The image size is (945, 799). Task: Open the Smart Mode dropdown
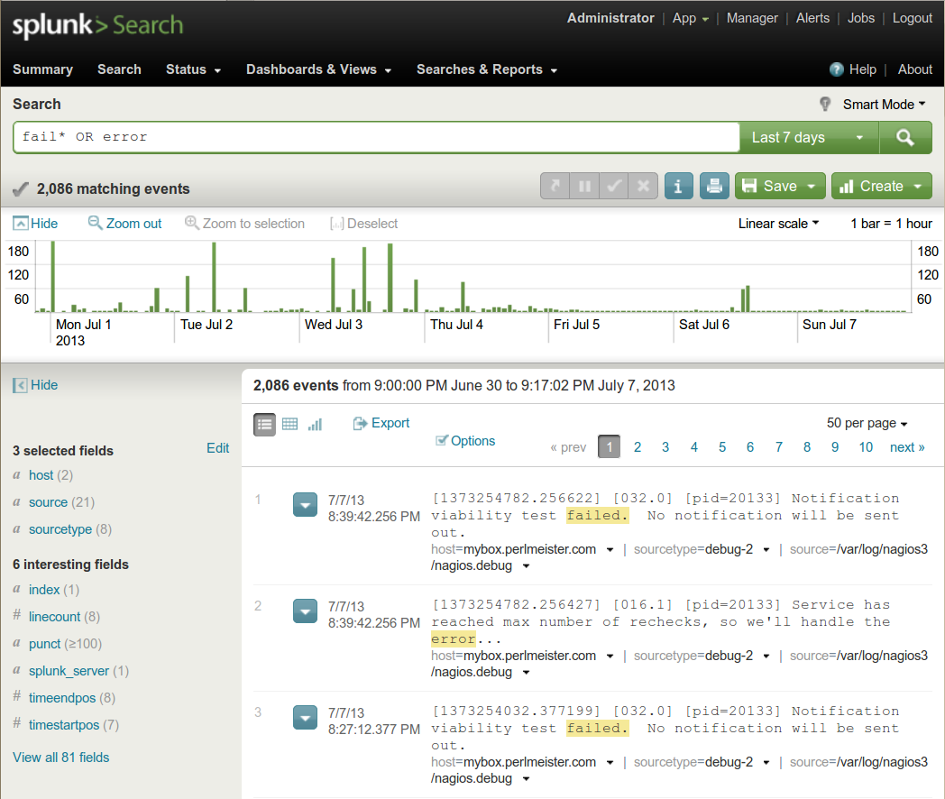pos(884,105)
